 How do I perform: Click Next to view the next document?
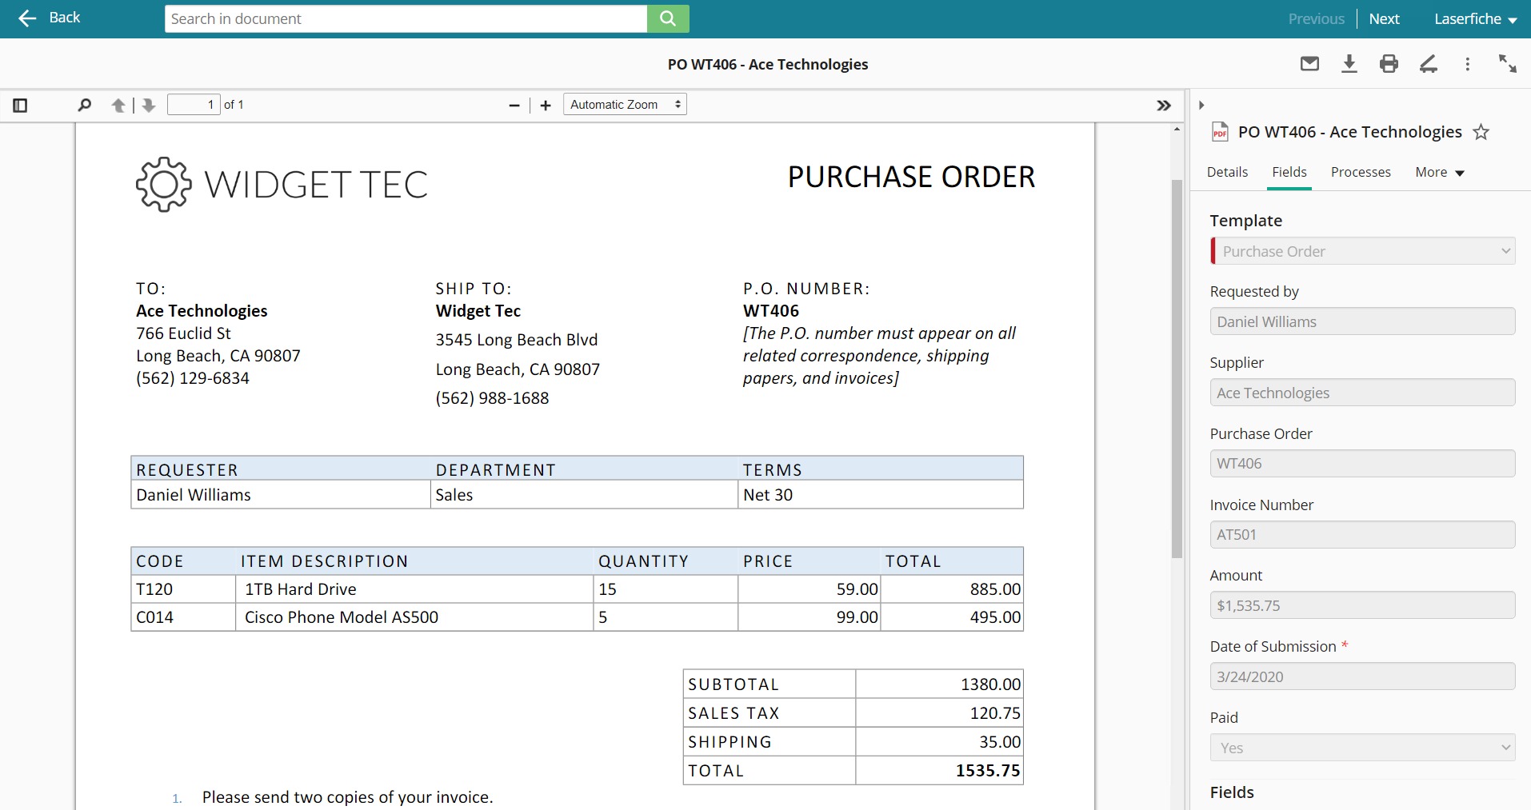tap(1384, 18)
